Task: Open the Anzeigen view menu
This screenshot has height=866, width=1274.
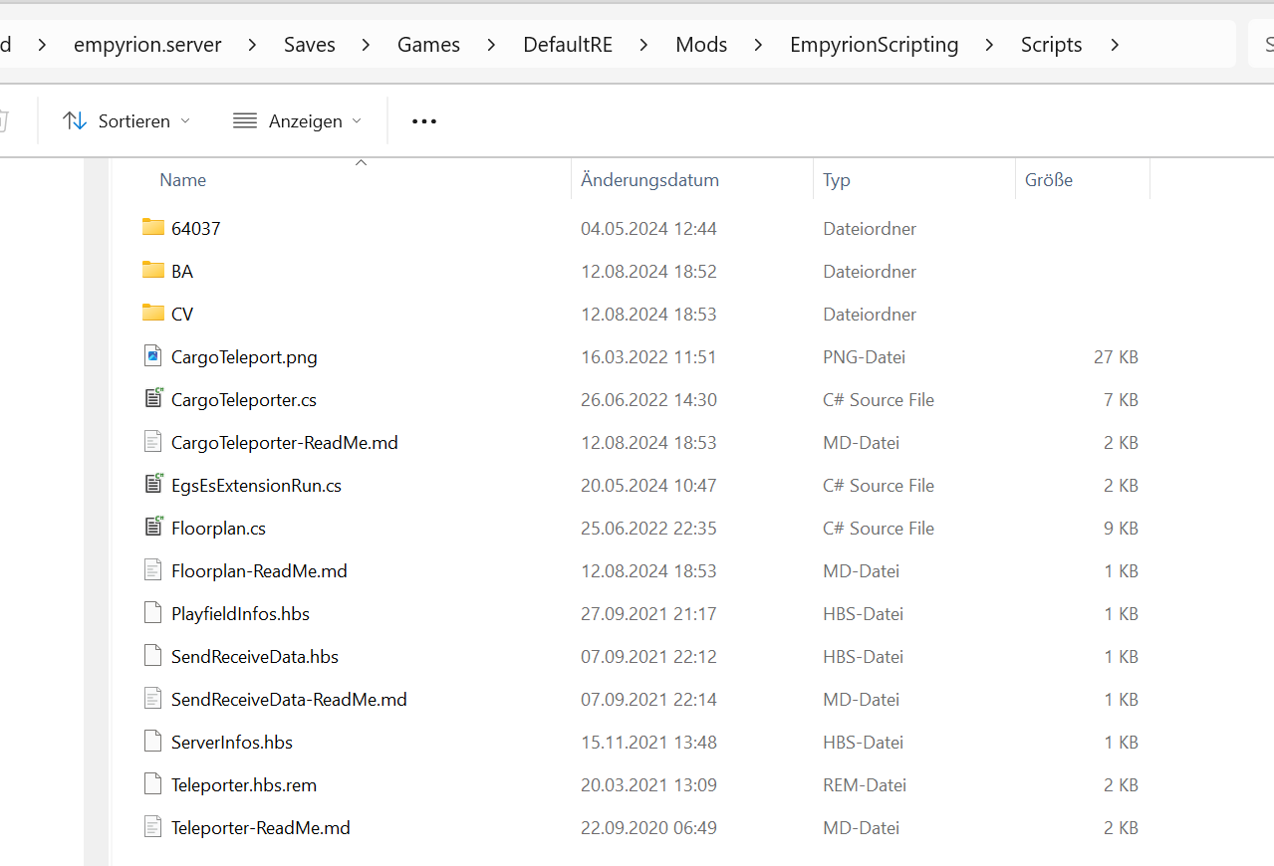Action: (x=297, y=120)
